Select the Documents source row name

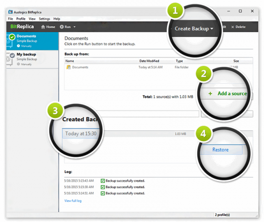[x=80, y=67]
